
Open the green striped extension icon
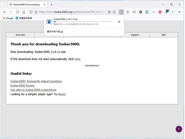pyautogui.click(x=173, y=12)
